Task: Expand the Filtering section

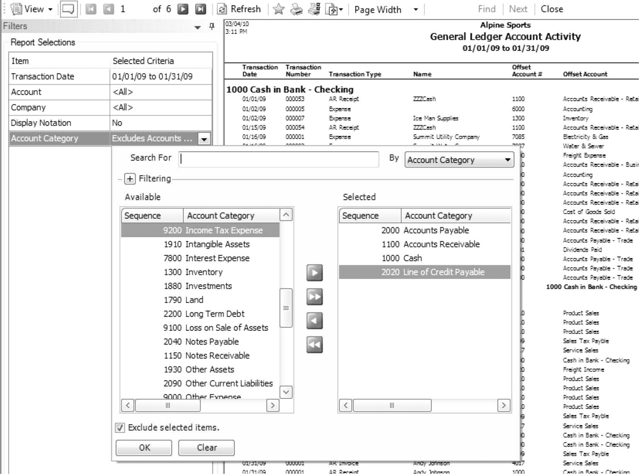Action: click(130, 179)
